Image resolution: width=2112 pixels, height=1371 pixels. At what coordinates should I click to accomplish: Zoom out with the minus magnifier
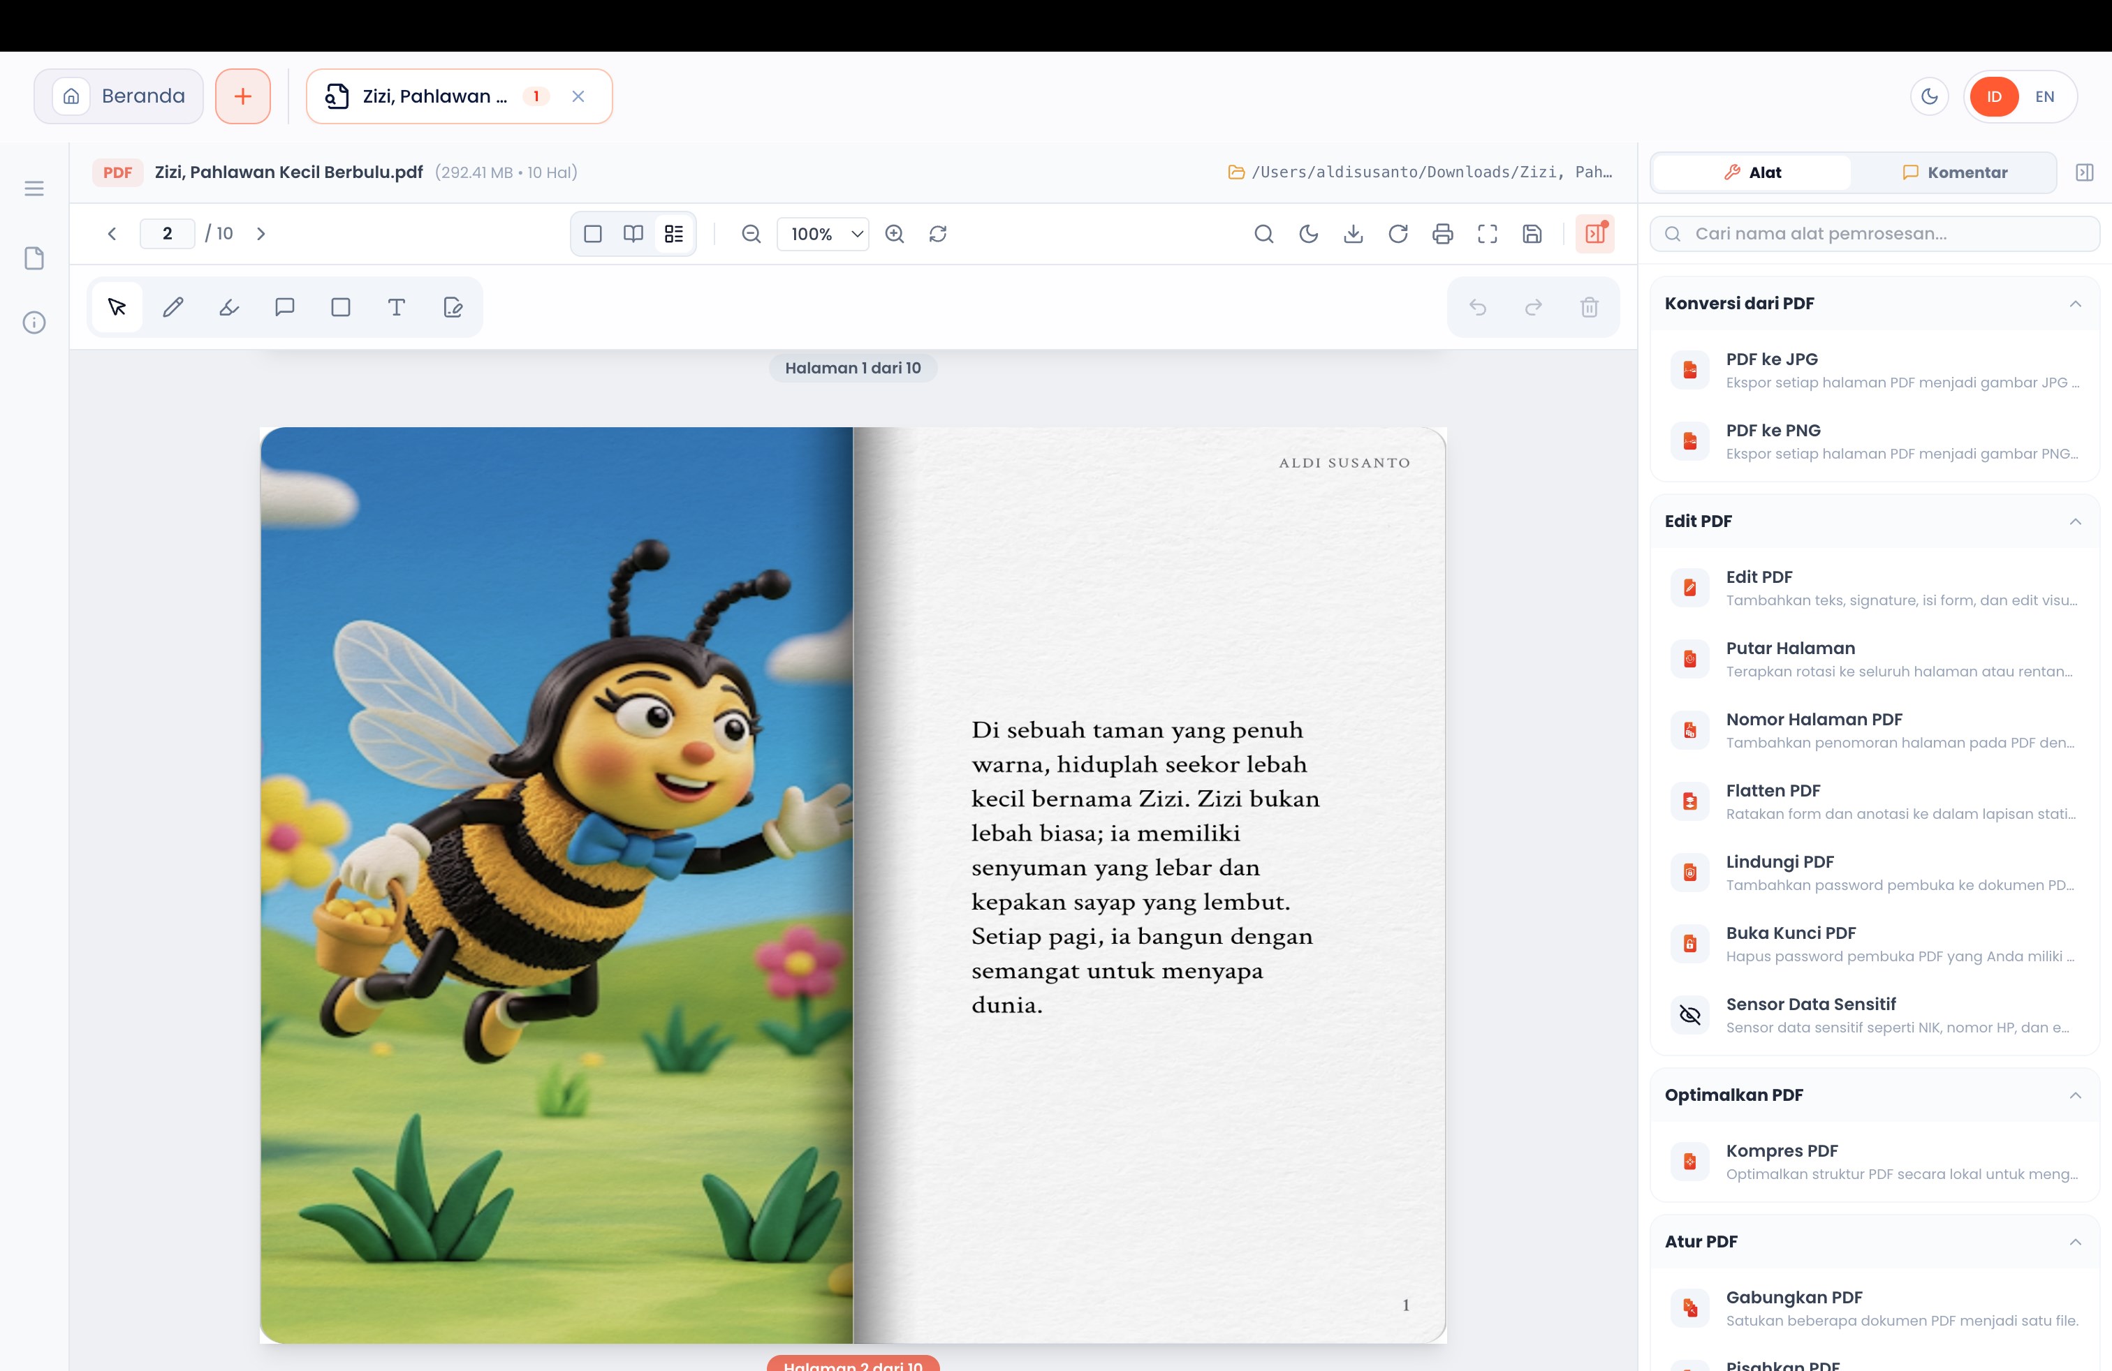tap(751, 233)
